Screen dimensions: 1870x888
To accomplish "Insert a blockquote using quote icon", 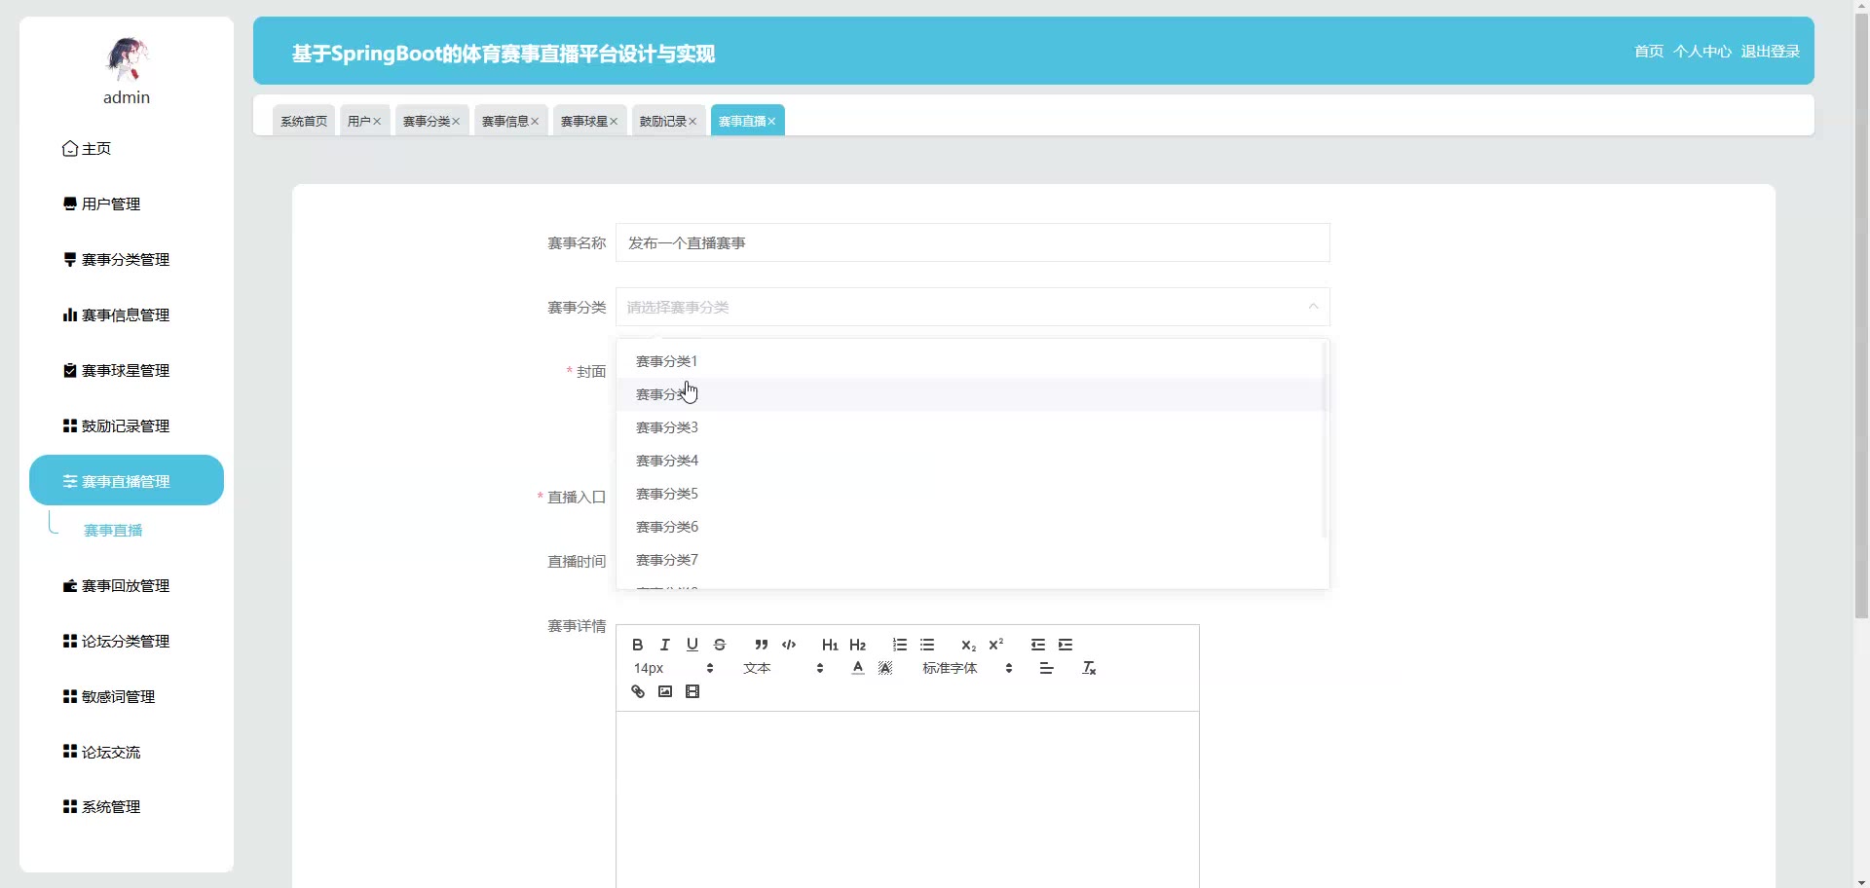I will pos(761,645).
